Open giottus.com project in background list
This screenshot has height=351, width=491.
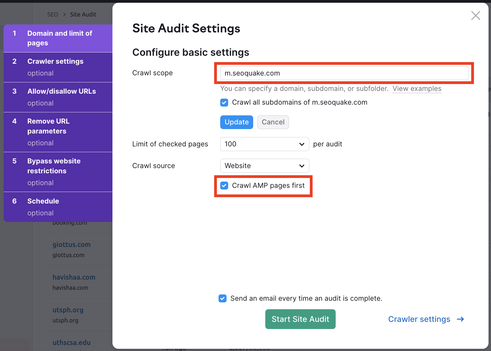point(71,245)
